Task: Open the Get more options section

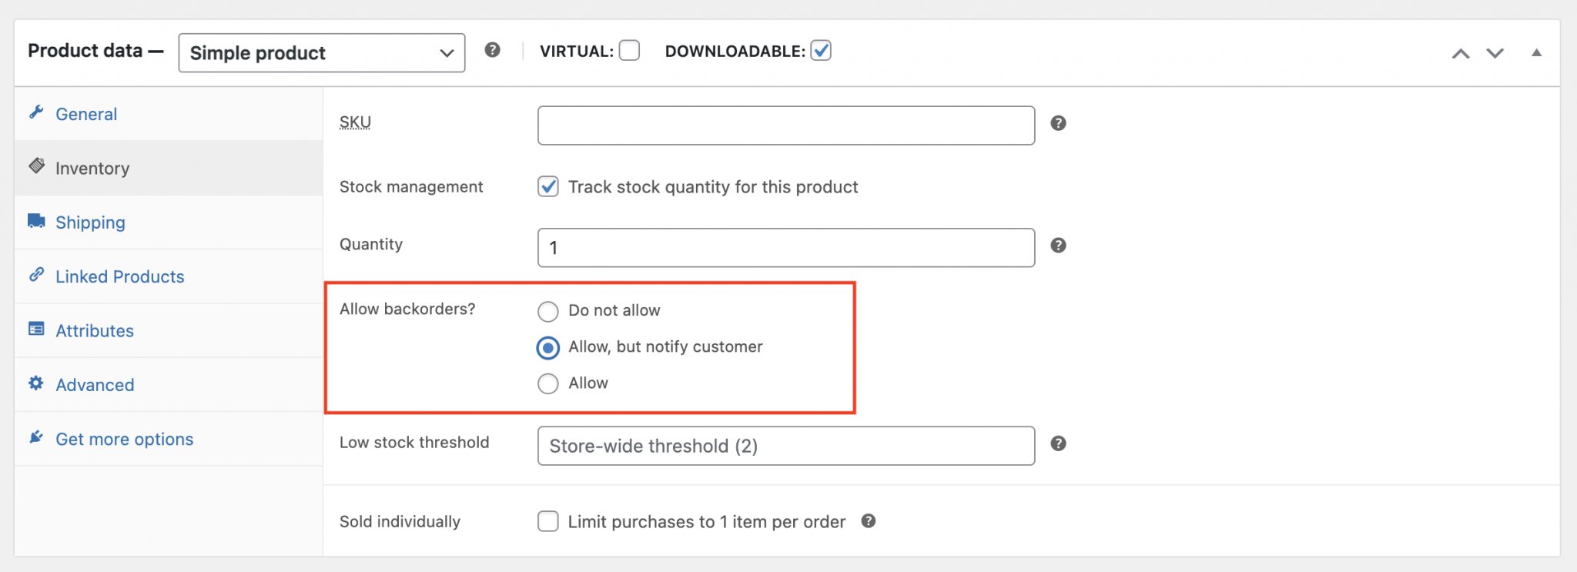Action: pyautogui.click(x=124, y=438)
